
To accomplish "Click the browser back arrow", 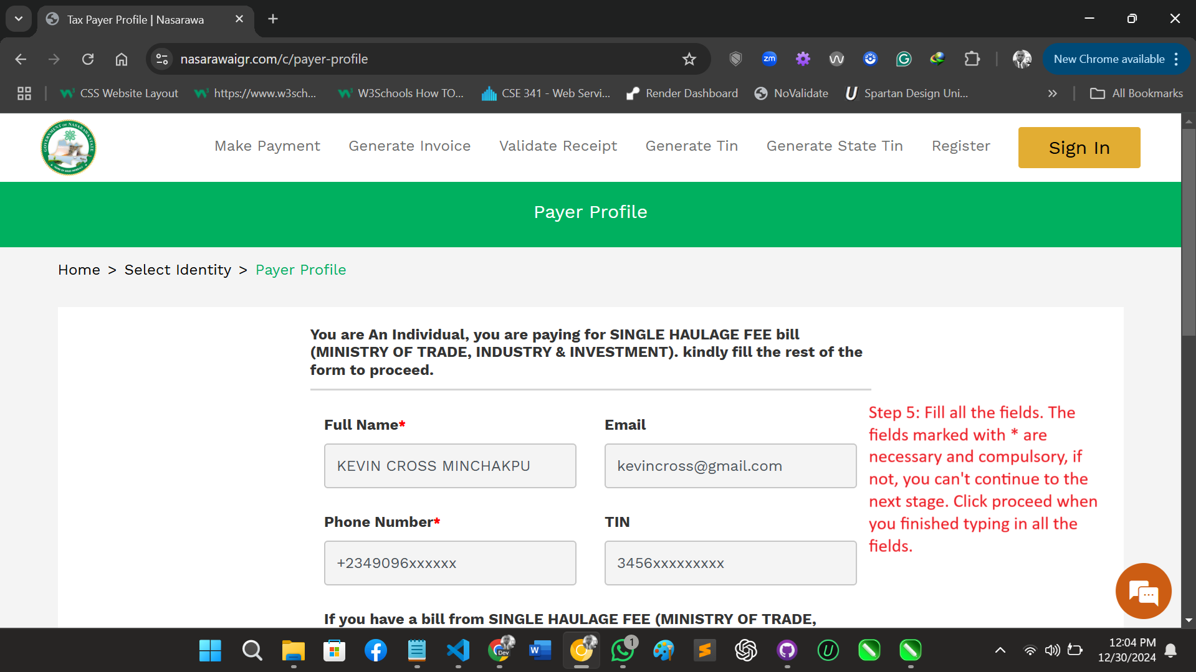I will 21,59.
